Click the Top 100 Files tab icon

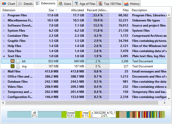point(100,4)
